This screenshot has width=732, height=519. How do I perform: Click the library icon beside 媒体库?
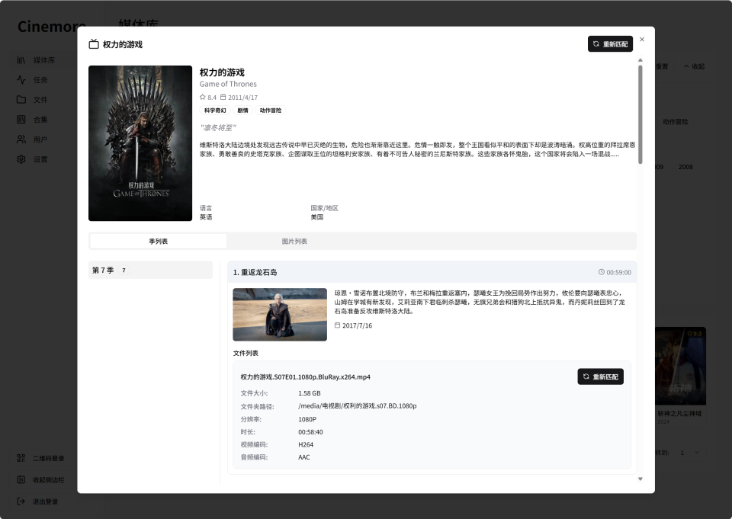pos(21,60)
